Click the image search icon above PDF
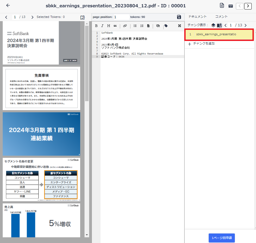Image resolution: width=256 pixels, height=243 pixels. [x=83, y=17]
